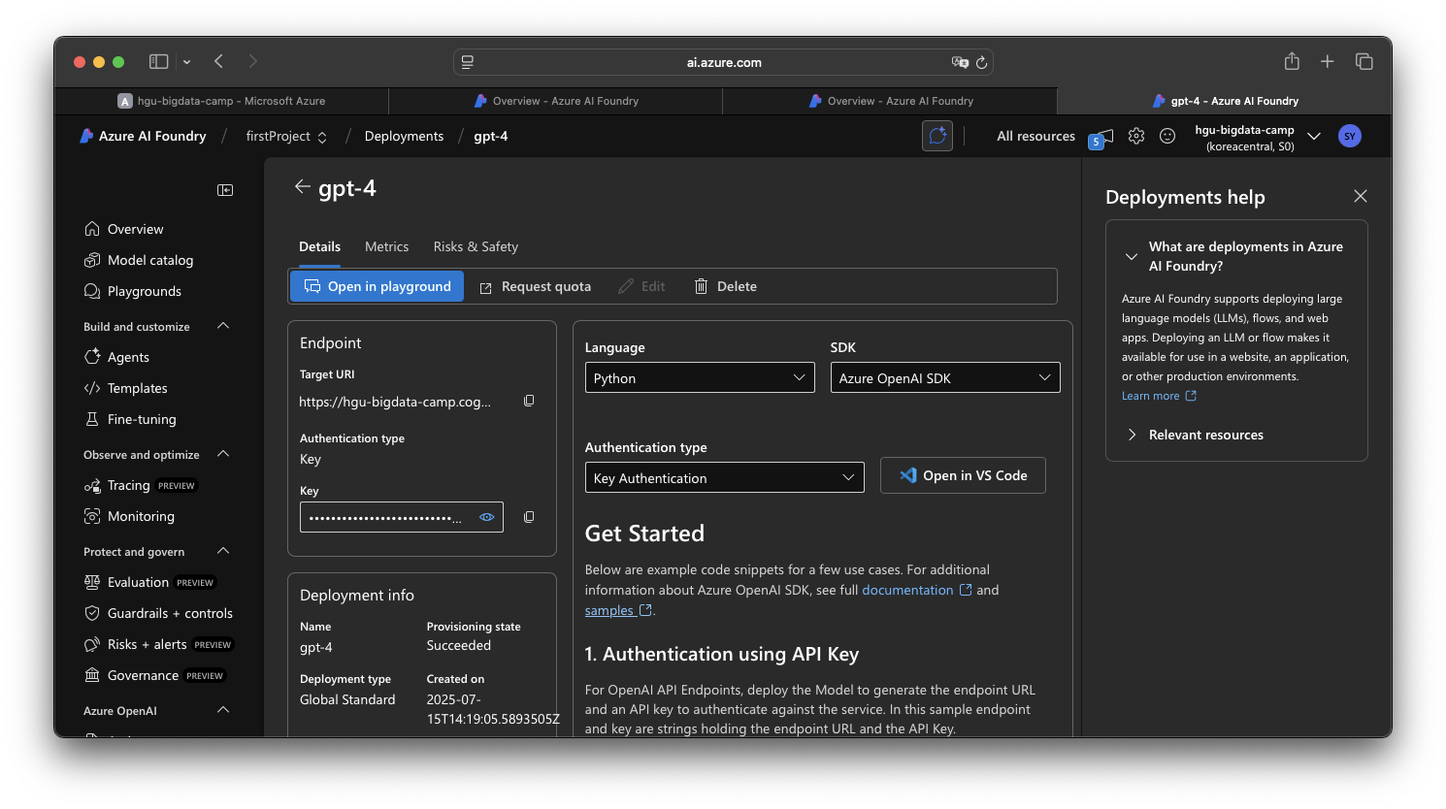Switch to the Metrics tab
The image size is (1446, 809).
(x=386, y=246)
